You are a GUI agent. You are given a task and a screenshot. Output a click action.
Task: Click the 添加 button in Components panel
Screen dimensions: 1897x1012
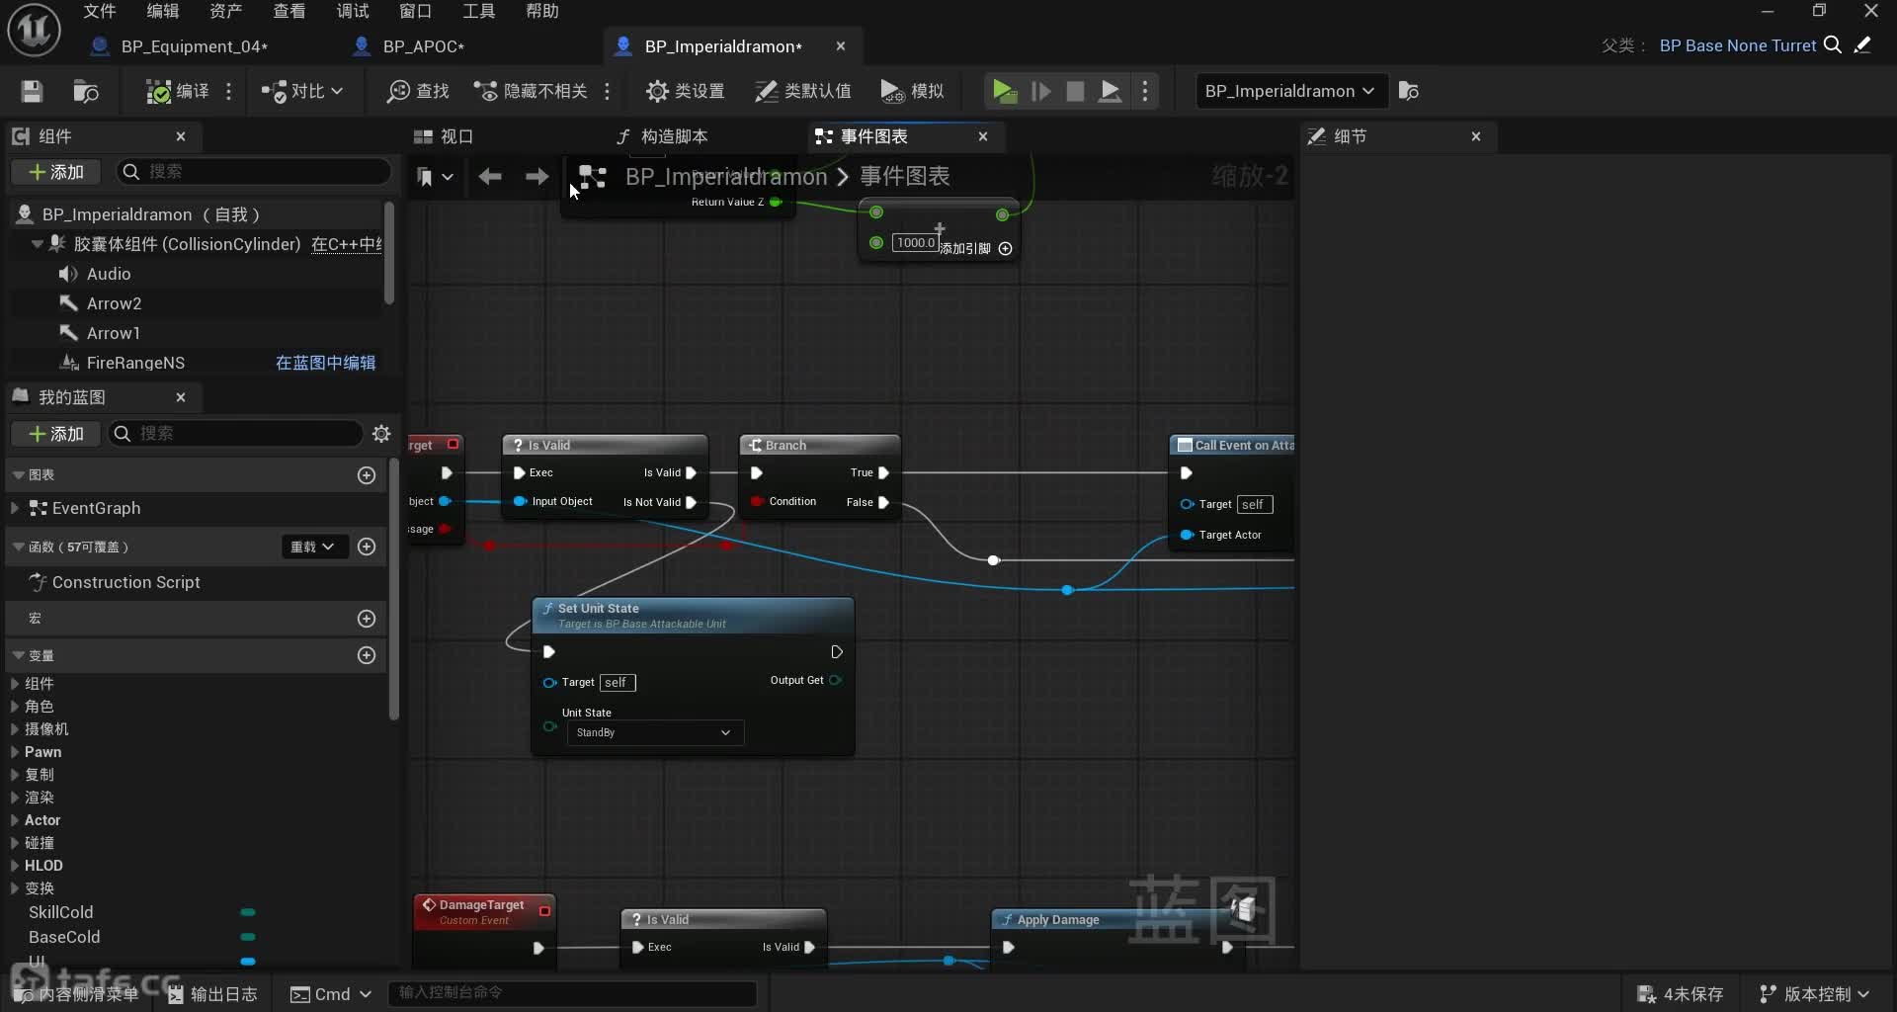pyautogui.click(x=56, y=172)
